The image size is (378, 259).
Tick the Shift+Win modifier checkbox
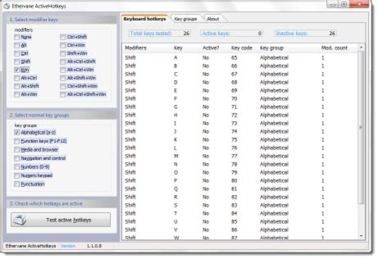pos(62,53)
